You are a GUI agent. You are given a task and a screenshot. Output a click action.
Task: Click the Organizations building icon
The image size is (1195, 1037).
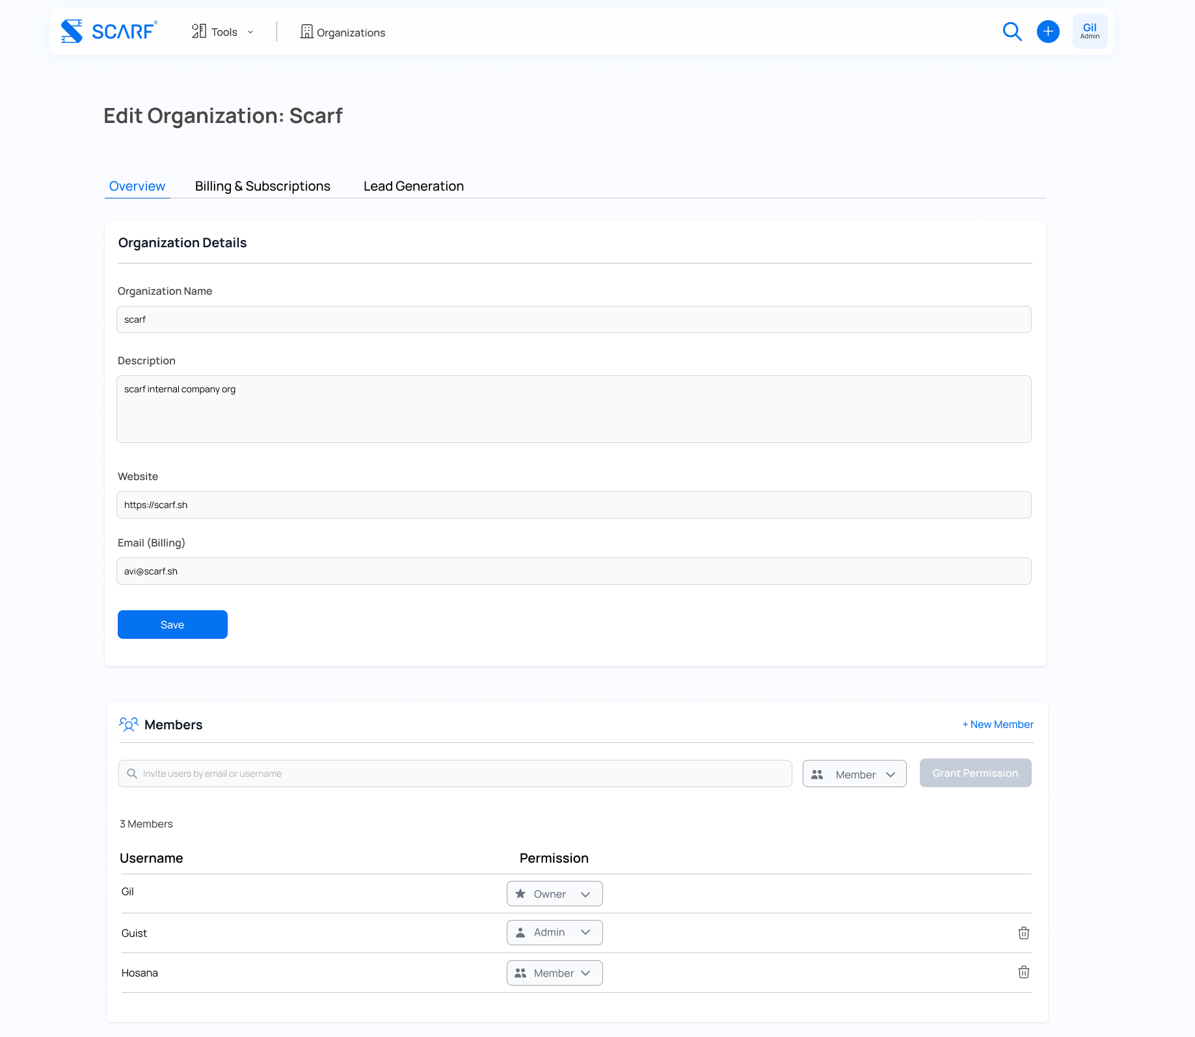coord(306,32)
